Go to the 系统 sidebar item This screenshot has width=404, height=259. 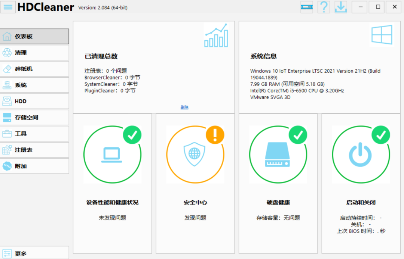34,85
